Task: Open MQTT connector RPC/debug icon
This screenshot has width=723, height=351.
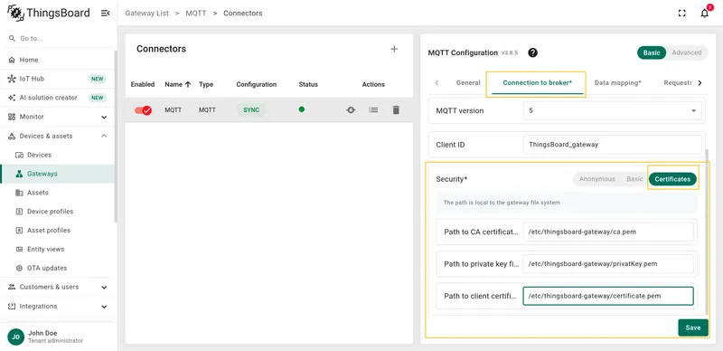Action: pos(351,110)
